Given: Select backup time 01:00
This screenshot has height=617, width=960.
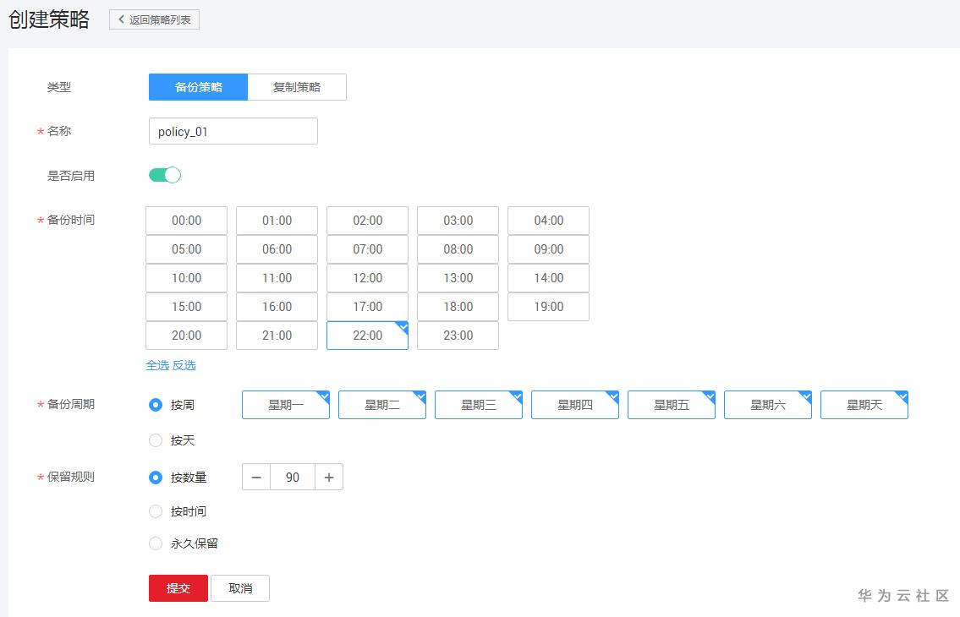Looking at the screenshot, I should pos(277,221).
